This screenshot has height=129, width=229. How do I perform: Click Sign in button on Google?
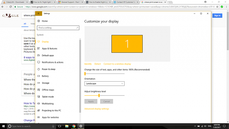coord(217,16)
